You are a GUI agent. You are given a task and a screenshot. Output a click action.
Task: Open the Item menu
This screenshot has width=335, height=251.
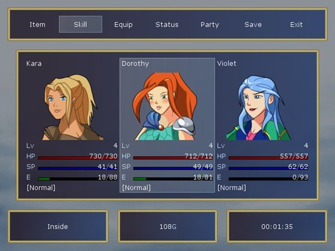37,25
